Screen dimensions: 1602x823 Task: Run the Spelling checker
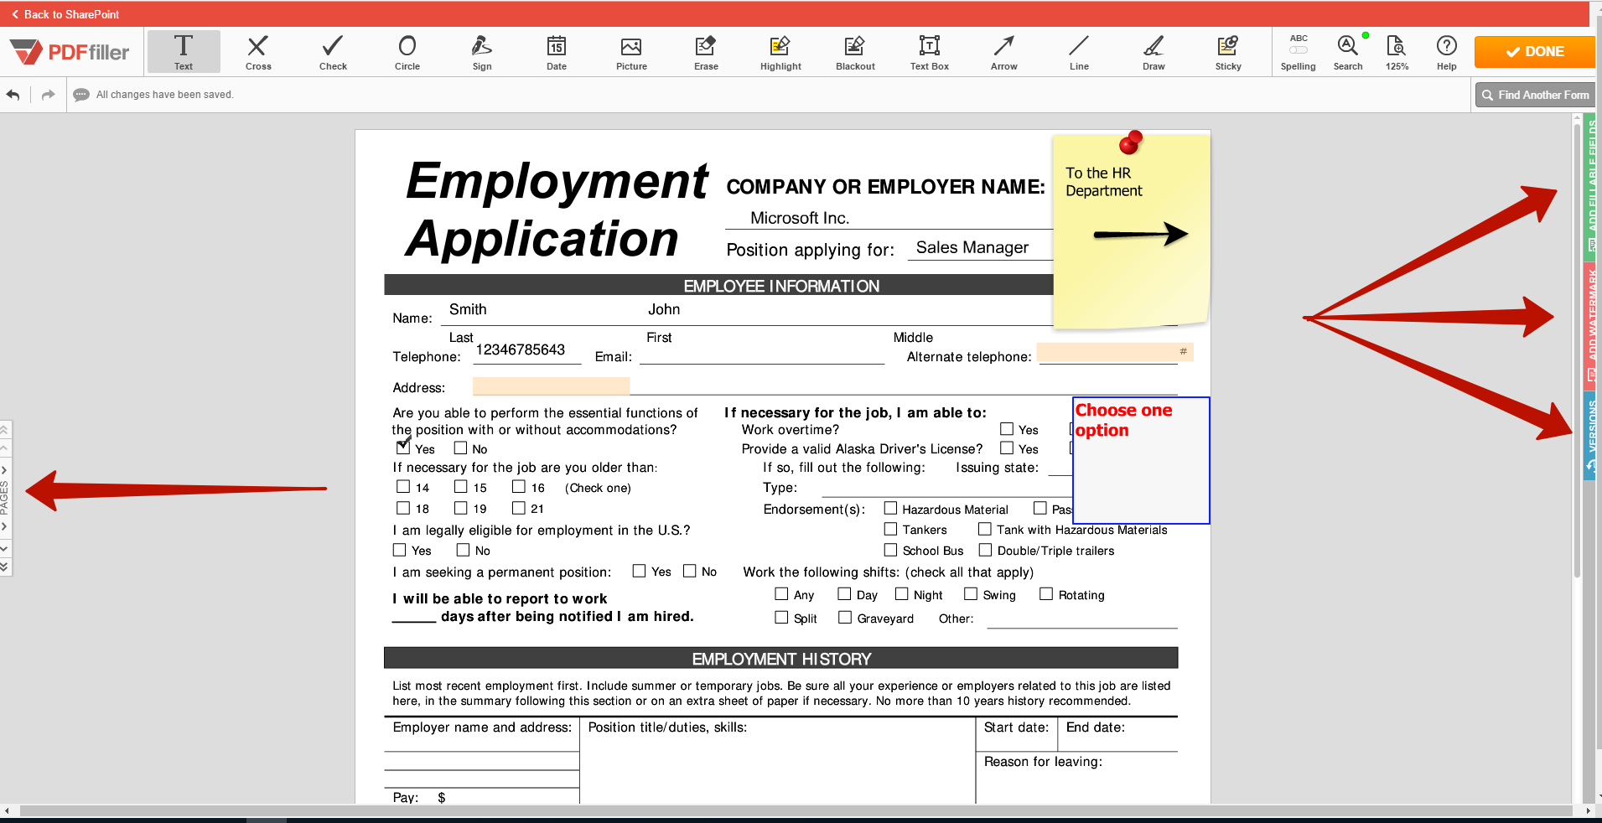(1299, 51)
